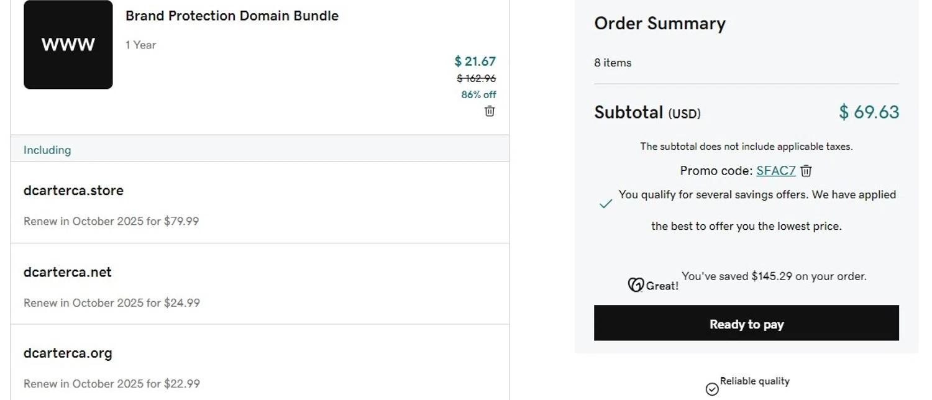932x400 pixels.
Task: Click the 86% off discount label
Action: 478,94
